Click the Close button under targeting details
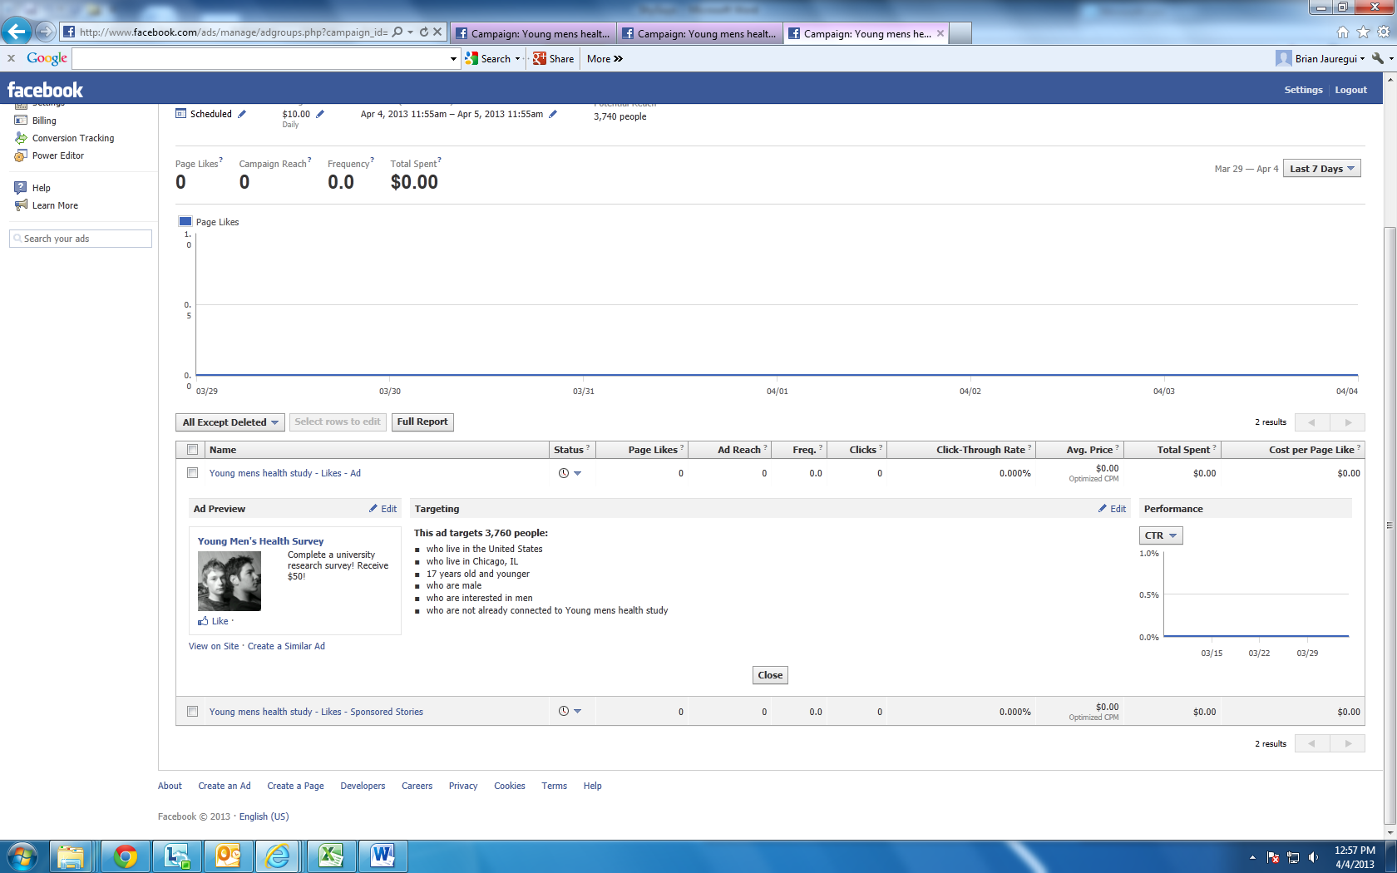Screen dimensions: 1397x873 770,675
